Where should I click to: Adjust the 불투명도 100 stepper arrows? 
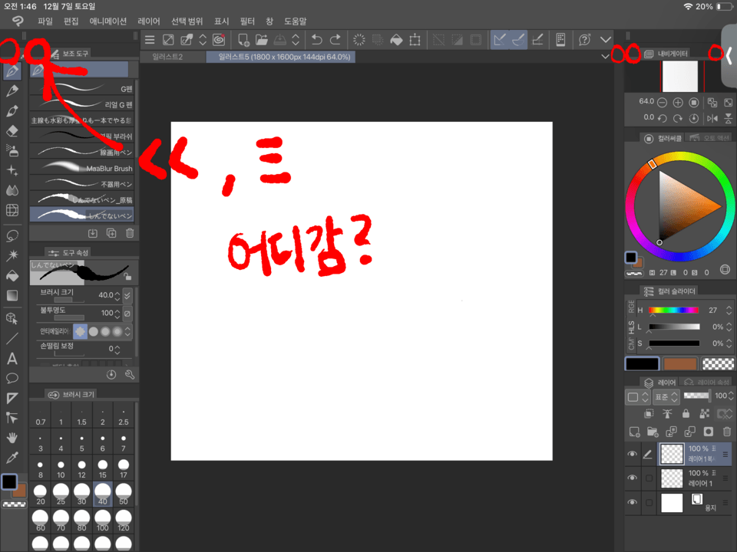[x=117, y=313]
